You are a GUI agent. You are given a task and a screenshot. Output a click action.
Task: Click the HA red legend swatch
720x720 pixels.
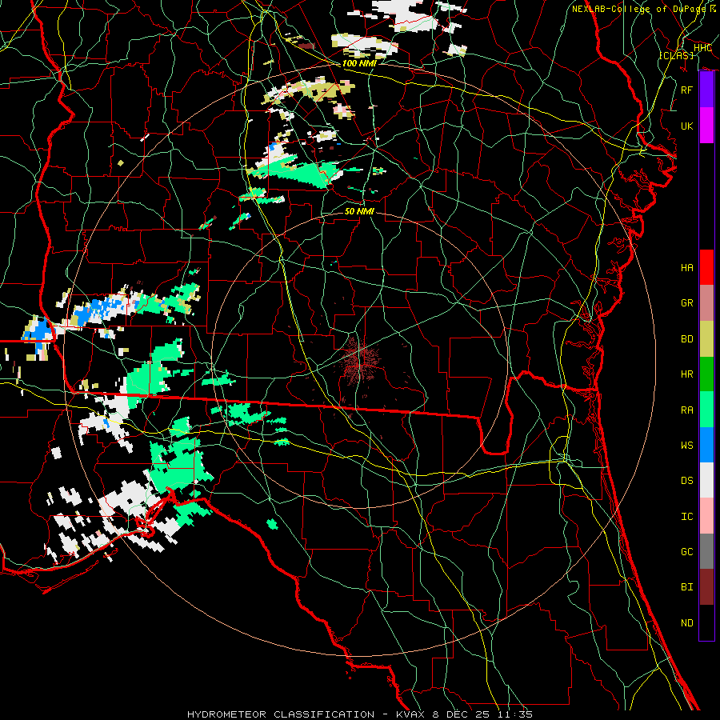[706, 267]
